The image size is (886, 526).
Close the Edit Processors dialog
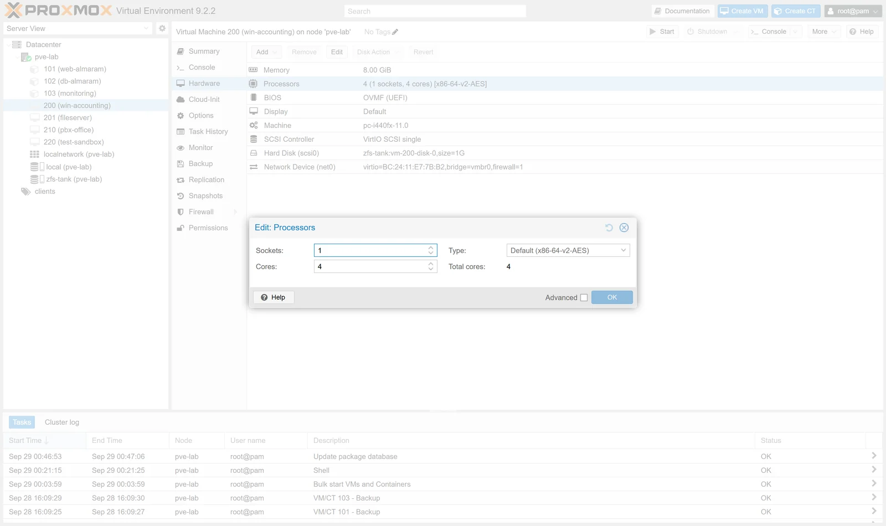coord(624,228)
